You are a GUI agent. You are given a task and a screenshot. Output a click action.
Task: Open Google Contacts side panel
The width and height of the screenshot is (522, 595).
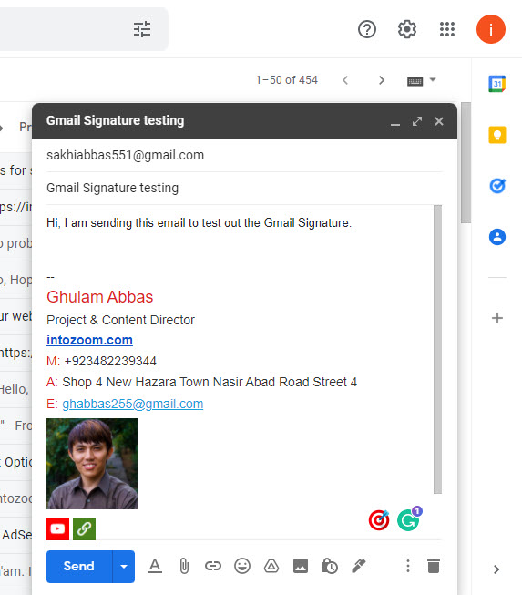tap(497, 237)
